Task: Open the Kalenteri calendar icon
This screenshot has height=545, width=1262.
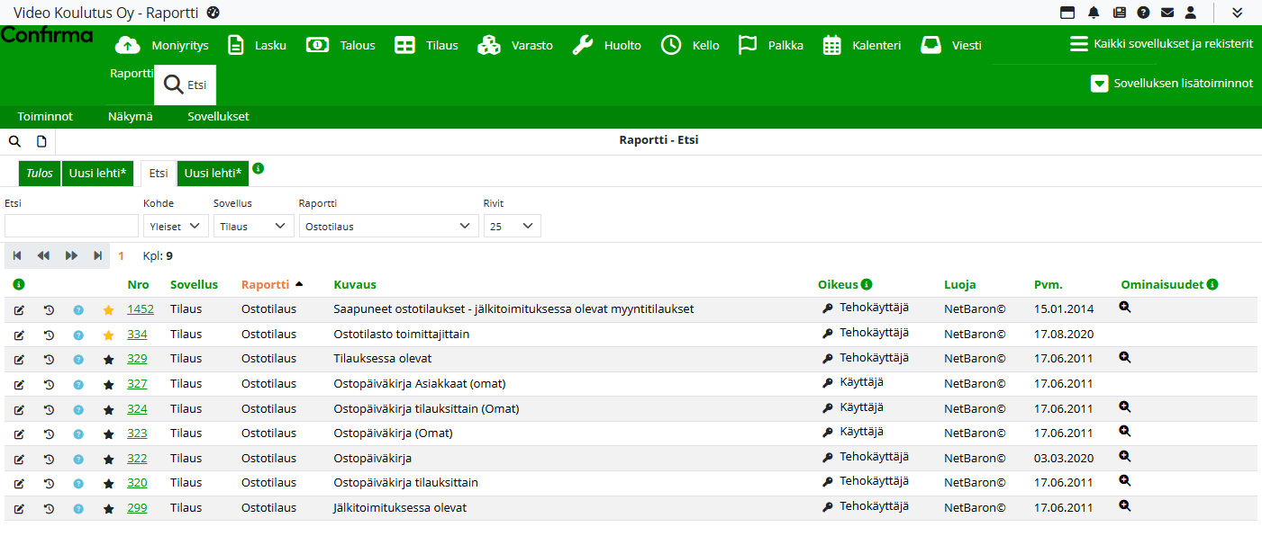Action: pos(831,45)
